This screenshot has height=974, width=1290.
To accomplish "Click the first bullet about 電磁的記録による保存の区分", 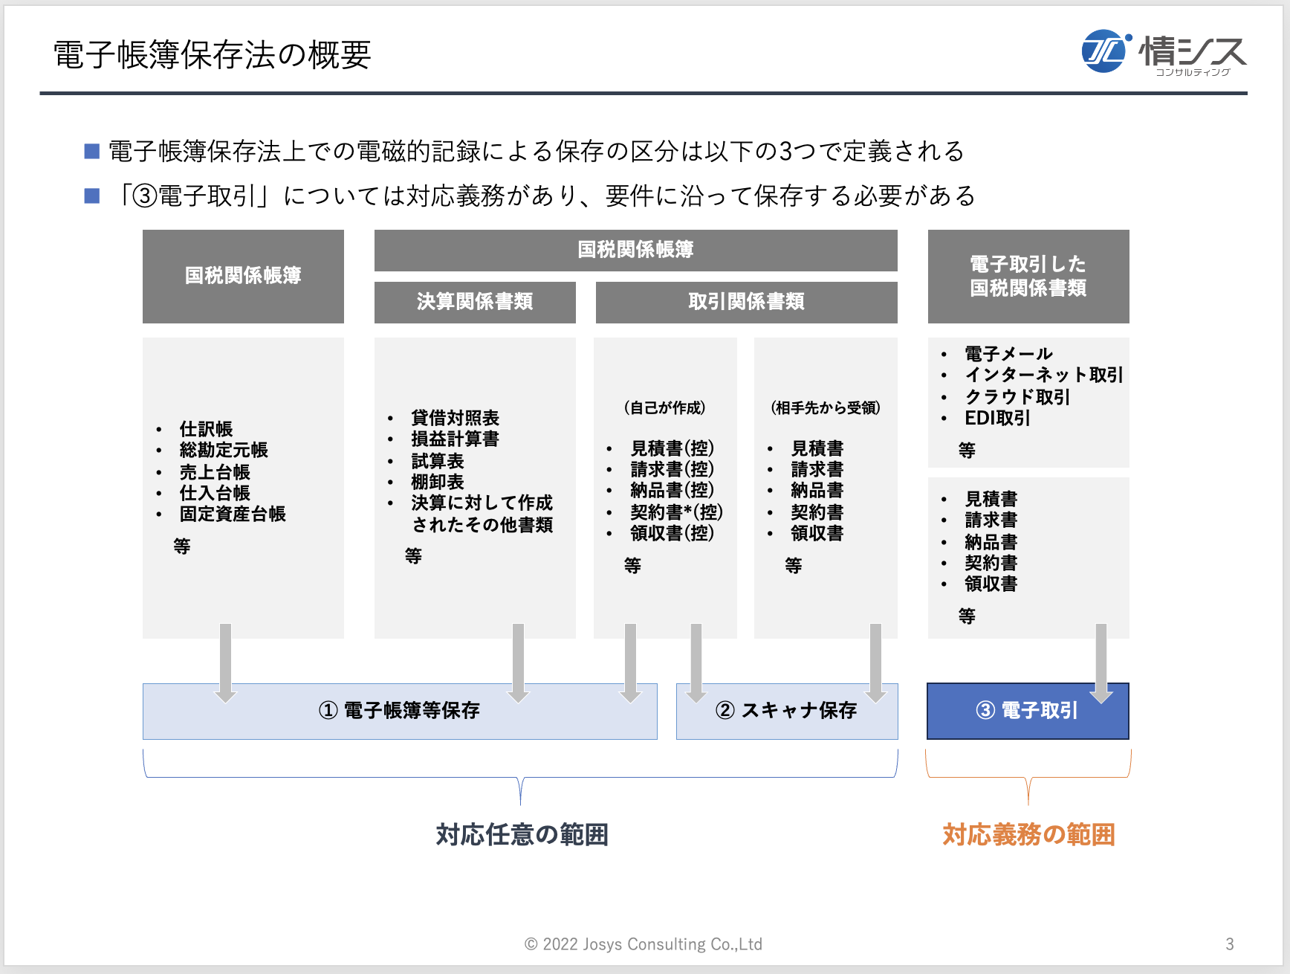I will pos(536,151).
